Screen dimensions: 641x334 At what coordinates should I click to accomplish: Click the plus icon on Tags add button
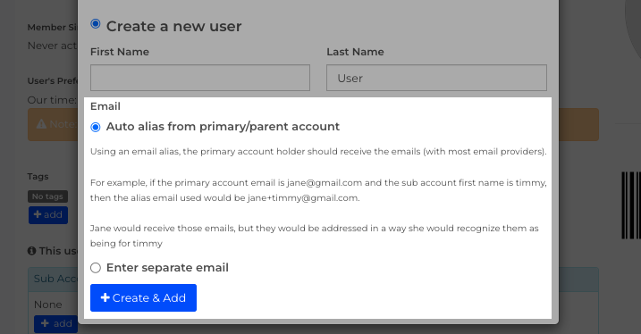click(x=38, y=214)
